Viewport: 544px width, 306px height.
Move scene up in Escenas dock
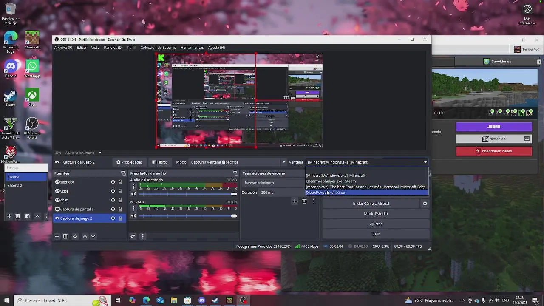tap(37, 216)
